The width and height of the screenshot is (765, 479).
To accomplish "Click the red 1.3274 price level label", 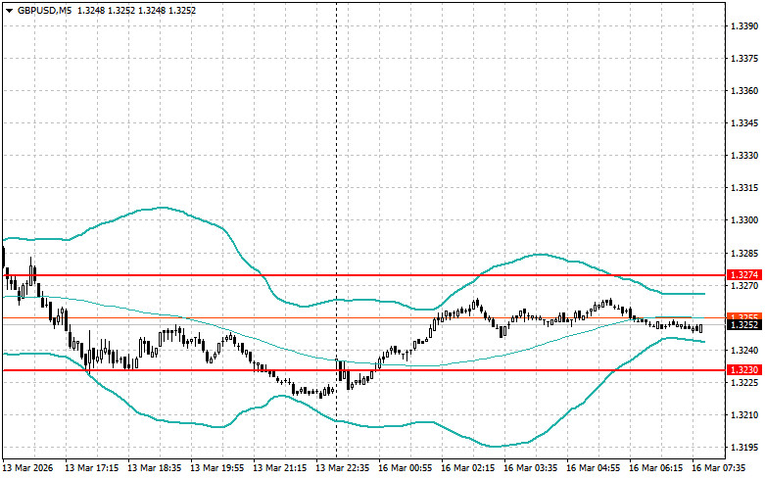I will coord(744,275).
